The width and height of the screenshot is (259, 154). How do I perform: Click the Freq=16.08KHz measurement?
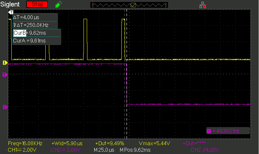click(x=25, y=143)
